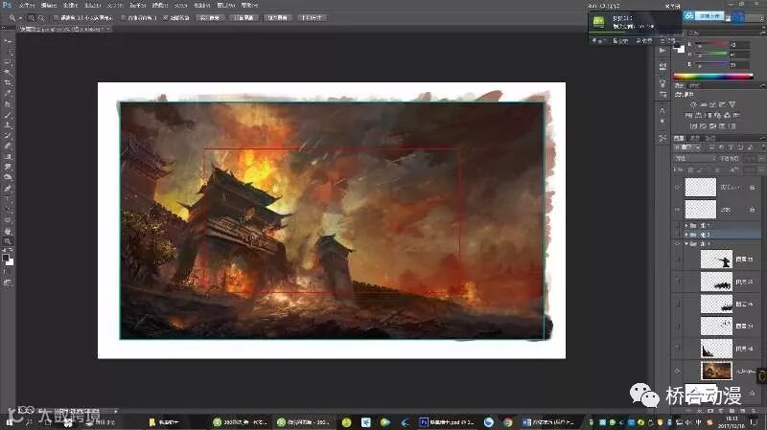Screen dimensions: 767x430
Task: Click the Photoshop PSD button on Windows taskbar
Action: tap(448, 422)
